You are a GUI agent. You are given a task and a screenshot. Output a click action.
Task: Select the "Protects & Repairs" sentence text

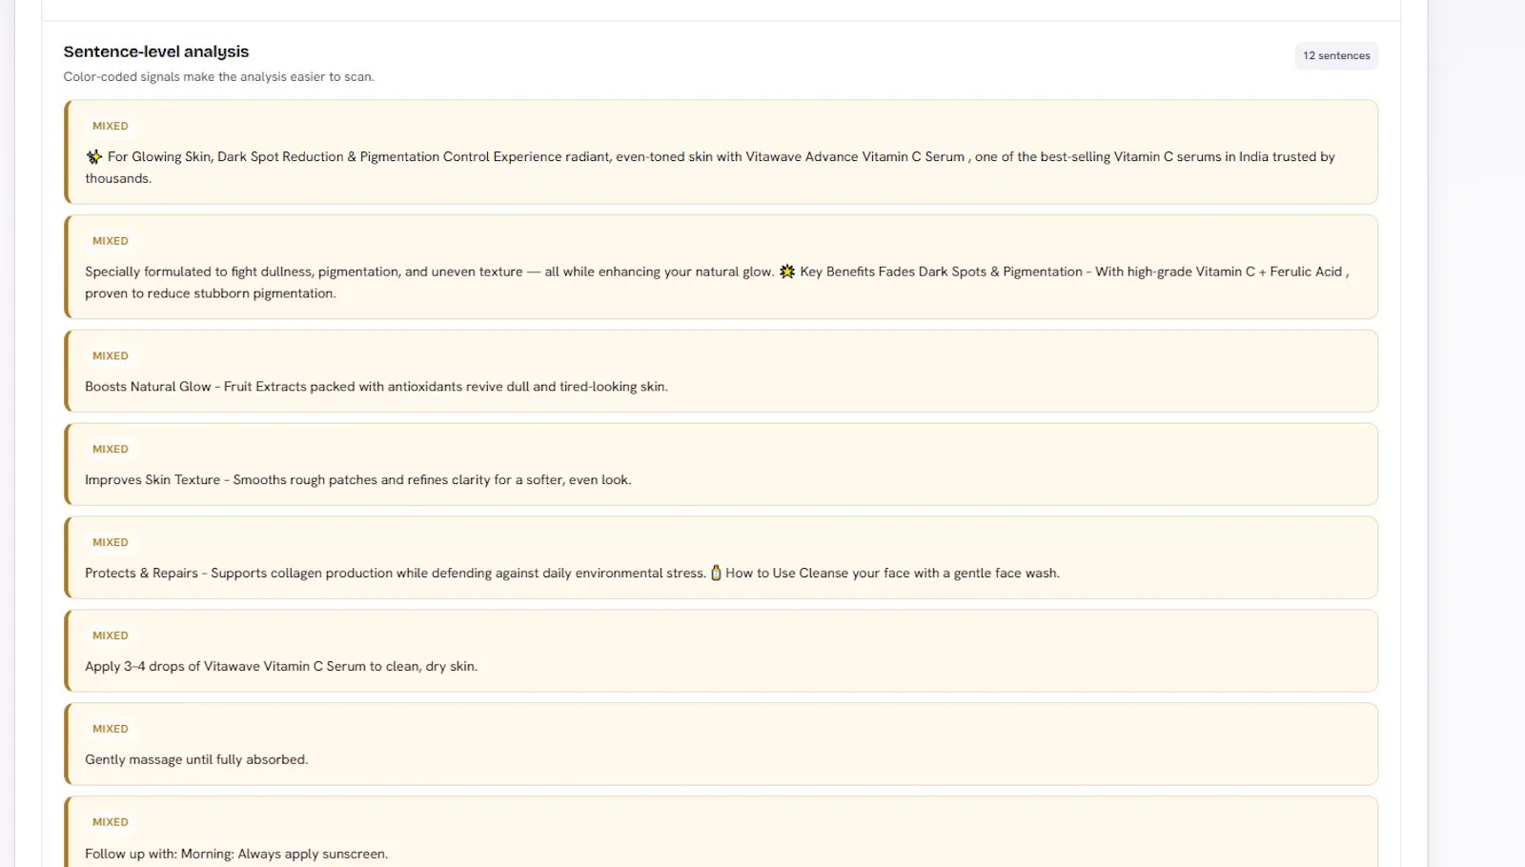point(572,574)
